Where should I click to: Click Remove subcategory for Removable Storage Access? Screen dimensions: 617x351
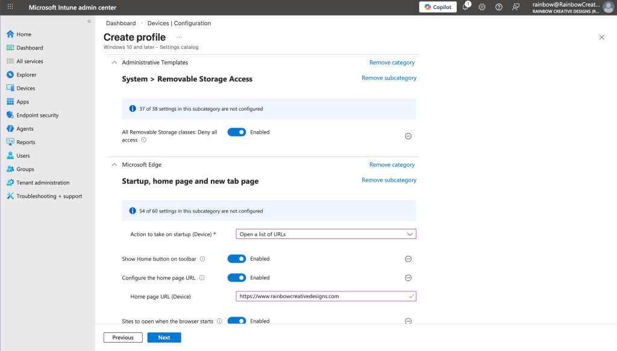(389, 78)
